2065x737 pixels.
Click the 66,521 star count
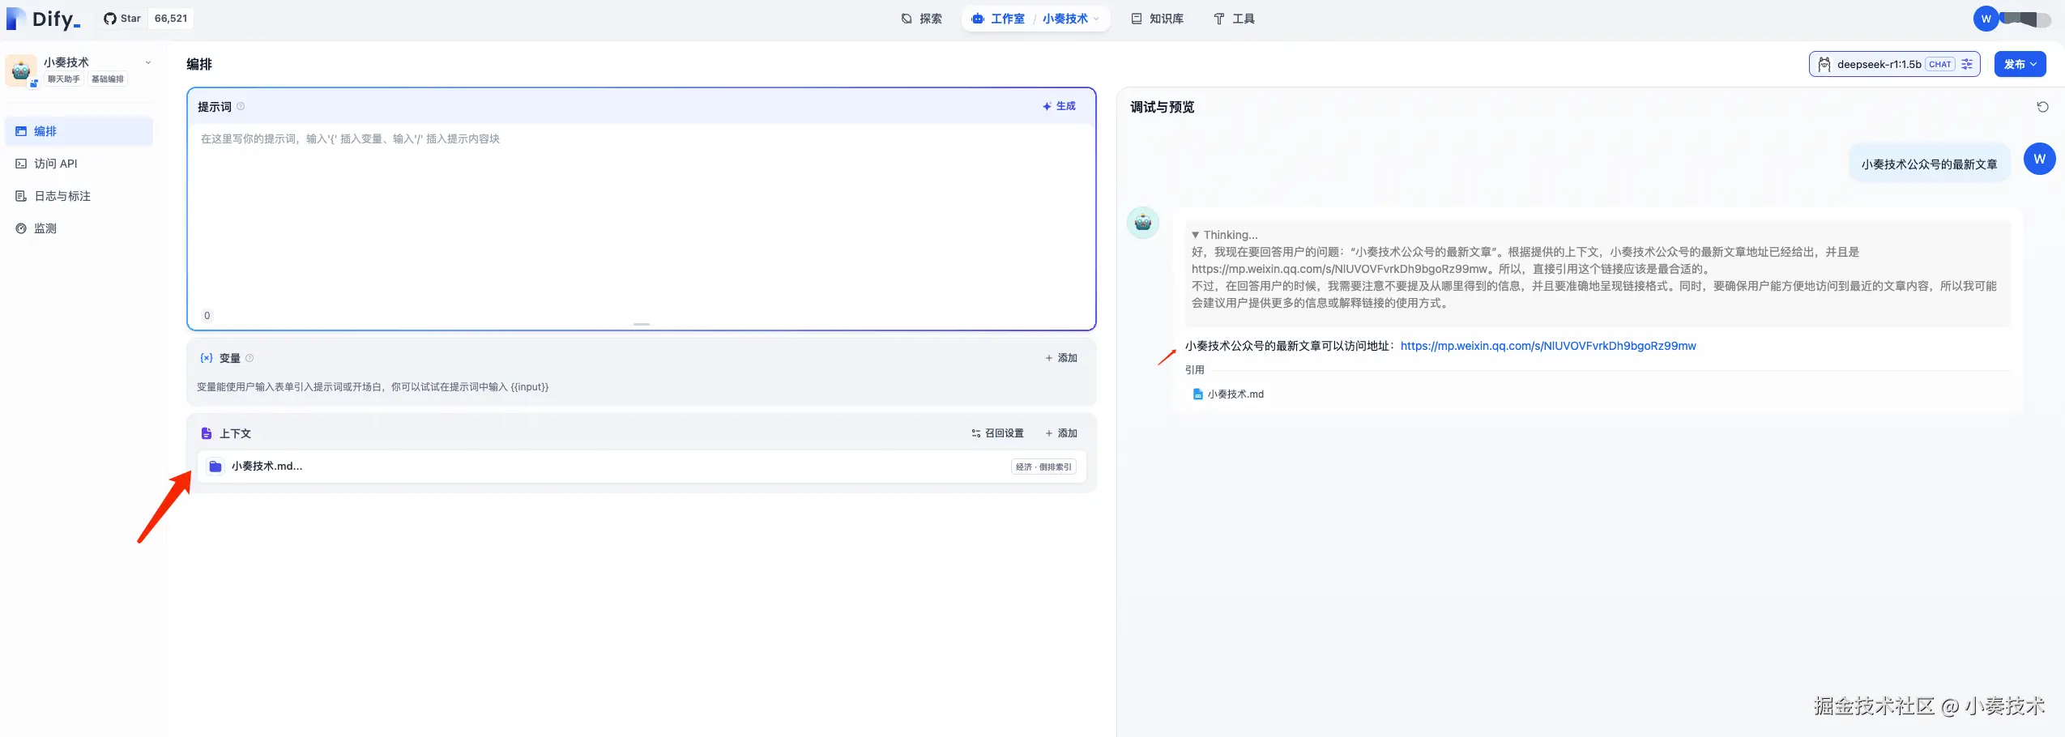tap(171, 19)
